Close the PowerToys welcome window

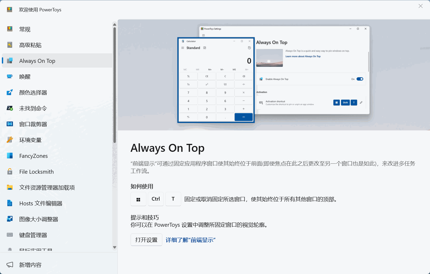coord(420,6)
